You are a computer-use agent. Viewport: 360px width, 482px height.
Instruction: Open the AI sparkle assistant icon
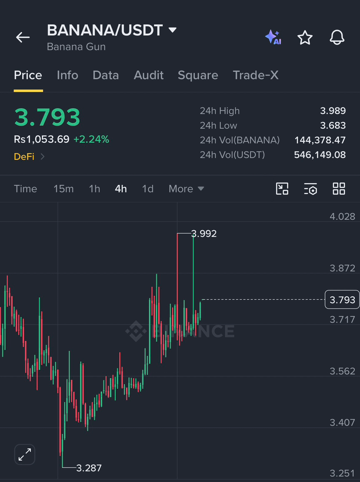[x=273, y=37]
